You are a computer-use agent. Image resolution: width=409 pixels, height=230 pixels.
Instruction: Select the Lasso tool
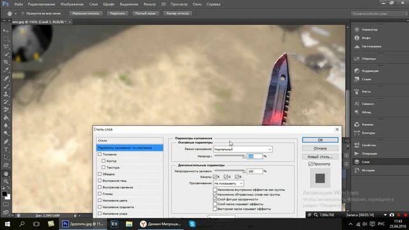(x=6, y=47)
